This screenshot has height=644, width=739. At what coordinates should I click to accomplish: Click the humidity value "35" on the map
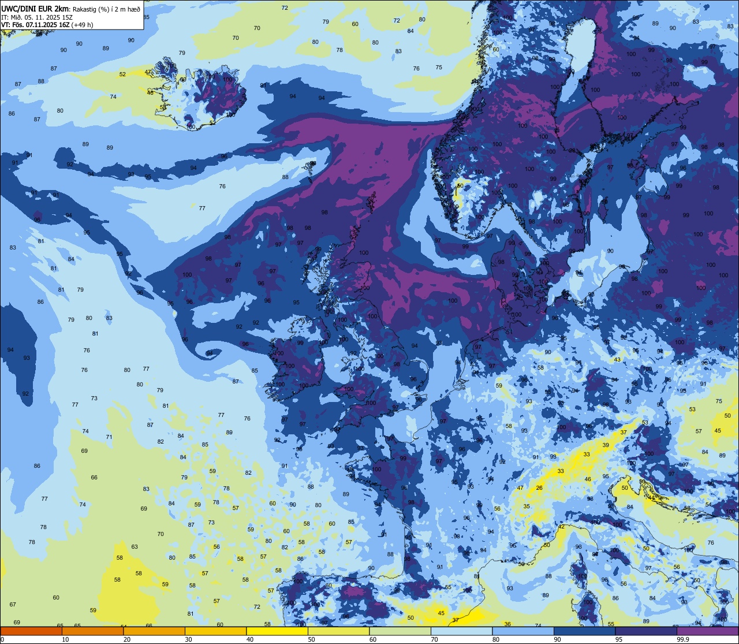(527, 507)
